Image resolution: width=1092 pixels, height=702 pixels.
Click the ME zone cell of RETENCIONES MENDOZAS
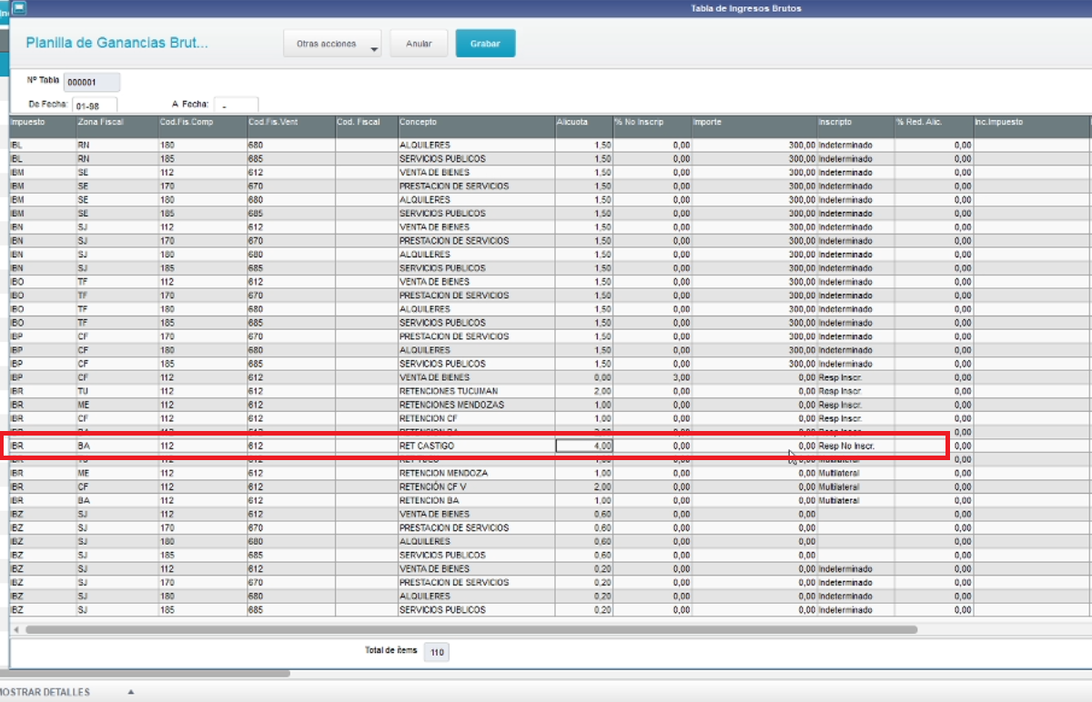(116, 405)
